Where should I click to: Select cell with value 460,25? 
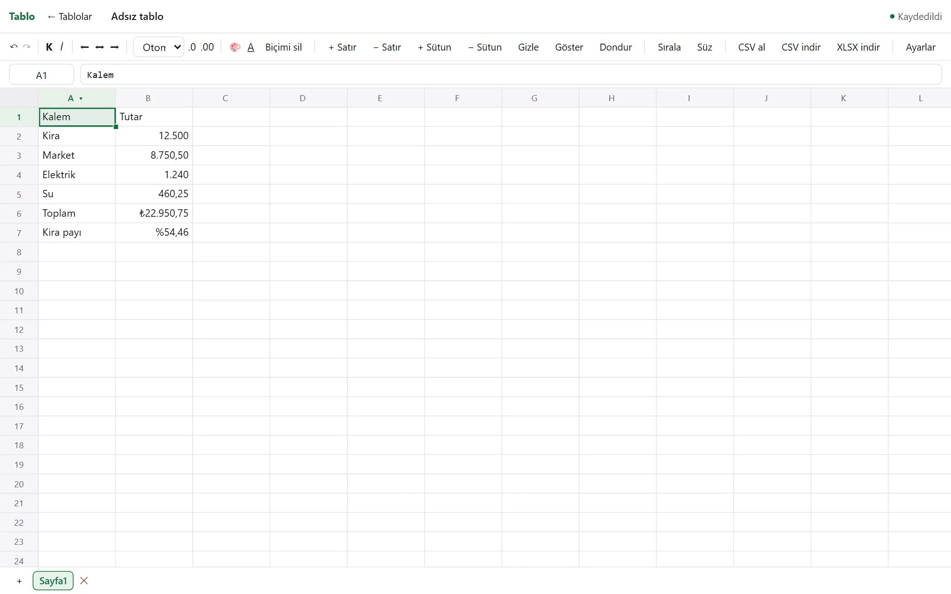[154, 194]
